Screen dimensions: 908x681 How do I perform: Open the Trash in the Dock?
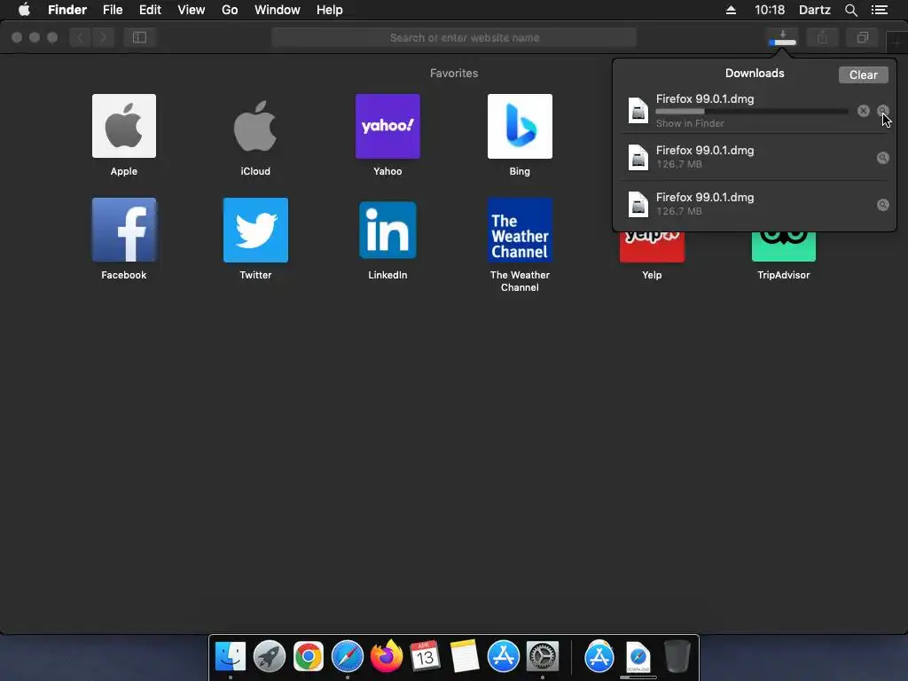tap(677, 656)
